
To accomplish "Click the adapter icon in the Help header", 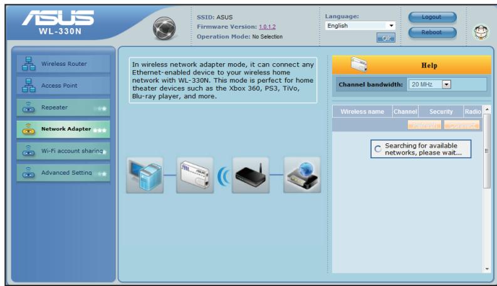I will point(358,64).
